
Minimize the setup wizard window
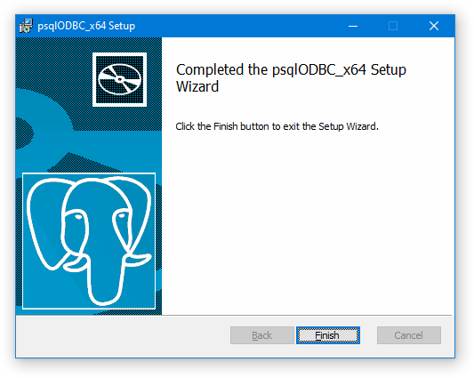tap(353, 26)
